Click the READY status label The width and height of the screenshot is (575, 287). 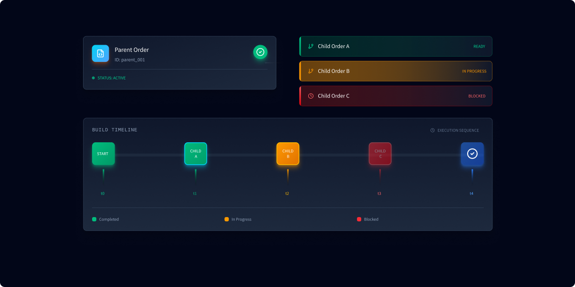point(479,47)
